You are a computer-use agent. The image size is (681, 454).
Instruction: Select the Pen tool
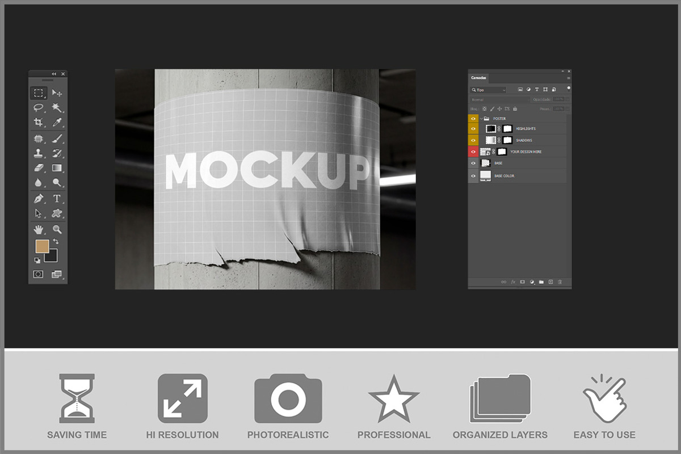point(39,199)
